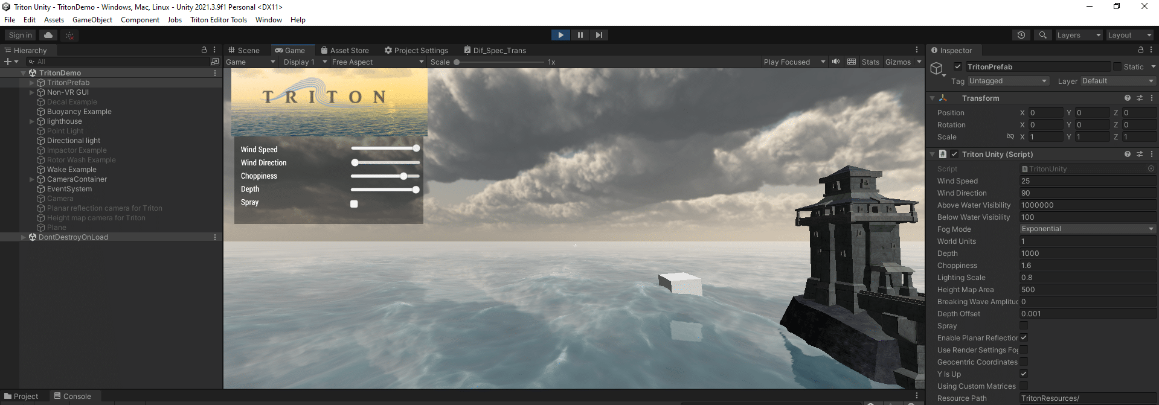Toggle the Gizmos button
The height and width of the screenshot is (405, 1159).
point(898,62)
